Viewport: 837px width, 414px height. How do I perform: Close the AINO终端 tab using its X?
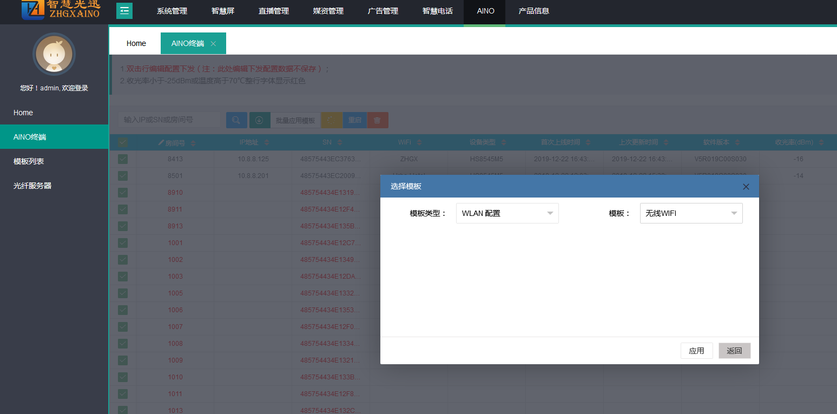(x=213, y=44)
